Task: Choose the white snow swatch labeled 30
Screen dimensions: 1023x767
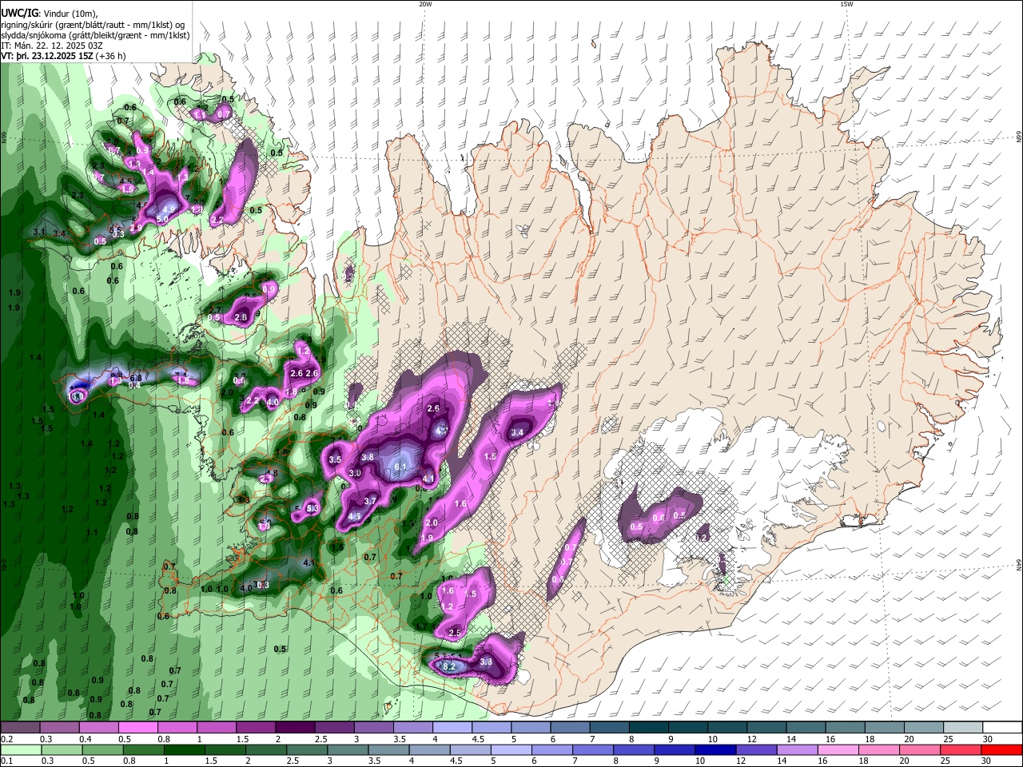Action: tap(1001, 728)
